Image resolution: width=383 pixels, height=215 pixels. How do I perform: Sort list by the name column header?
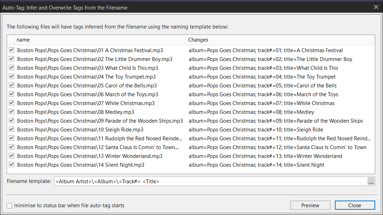tap(99, 40)
